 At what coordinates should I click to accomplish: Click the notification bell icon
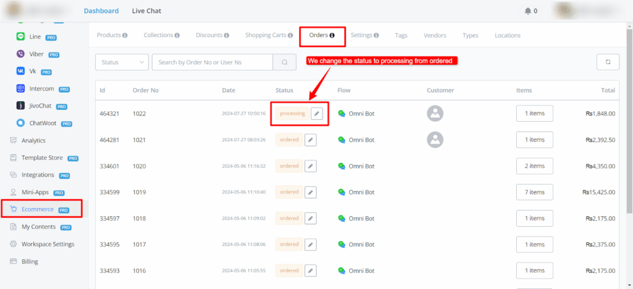(527, 11)
